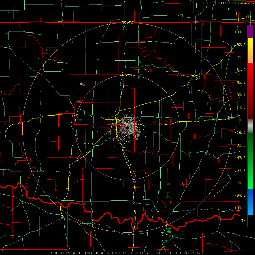Click the 100 NMI range ring label
Viewport: 255px width, 255px height.
point(127,22)
